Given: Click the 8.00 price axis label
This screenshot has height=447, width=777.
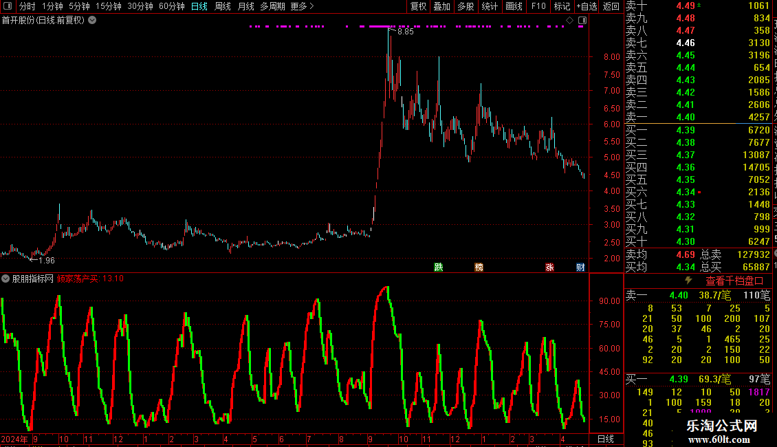Looking at the screenshot, I should point(612,57).
